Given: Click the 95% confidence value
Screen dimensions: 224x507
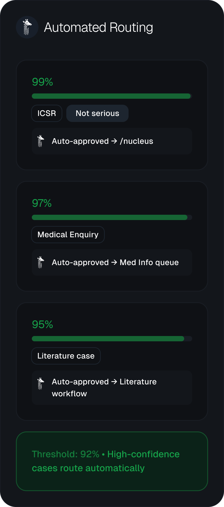Looking at the screenshot, I should point(42,324).
